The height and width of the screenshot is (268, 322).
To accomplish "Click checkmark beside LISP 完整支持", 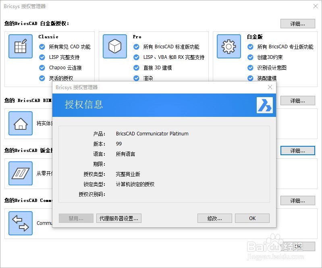I will tap(42, 57).
